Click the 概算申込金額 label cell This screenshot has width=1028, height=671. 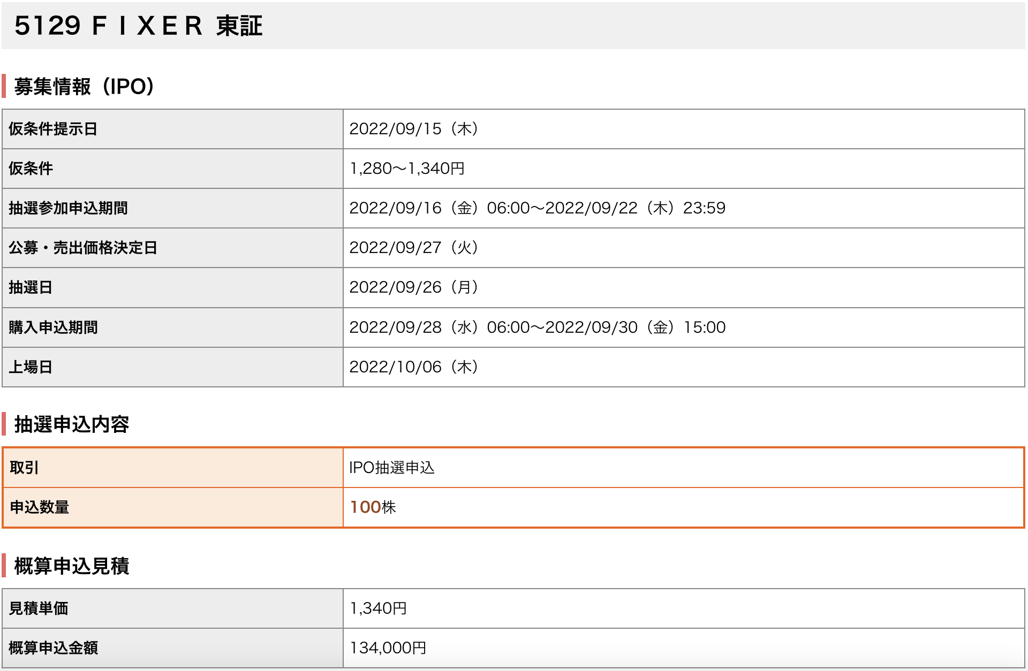(x=172, y=648)
